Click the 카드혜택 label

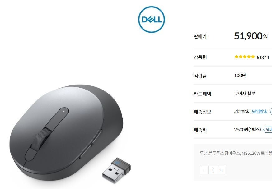pos(202,94)
